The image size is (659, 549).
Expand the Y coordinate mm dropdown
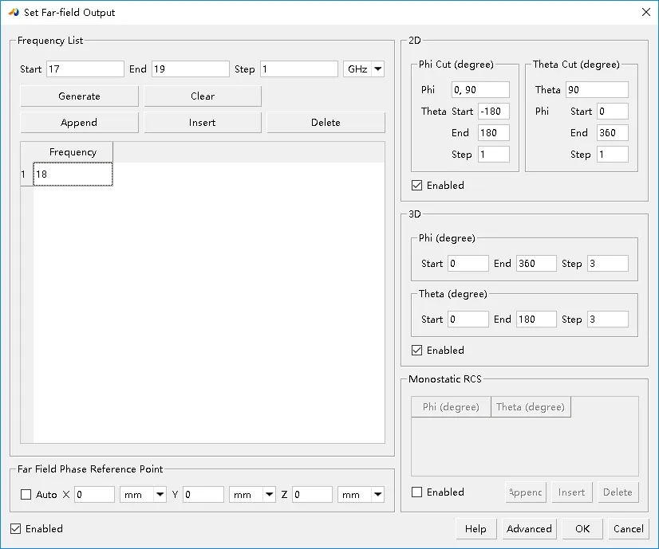point(252,495)
